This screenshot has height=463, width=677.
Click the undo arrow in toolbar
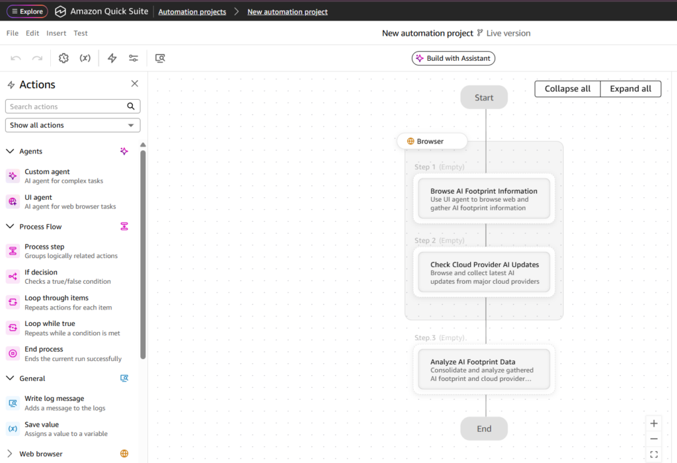pos(16,58)
